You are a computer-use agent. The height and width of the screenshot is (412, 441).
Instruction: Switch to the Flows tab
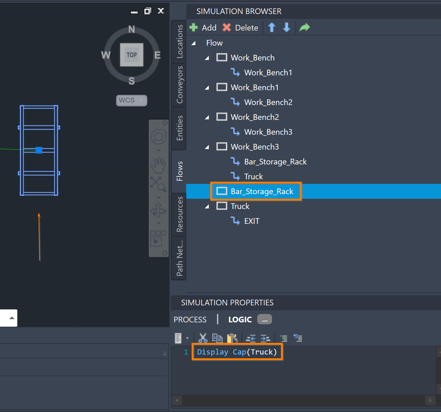pos(179,171)
